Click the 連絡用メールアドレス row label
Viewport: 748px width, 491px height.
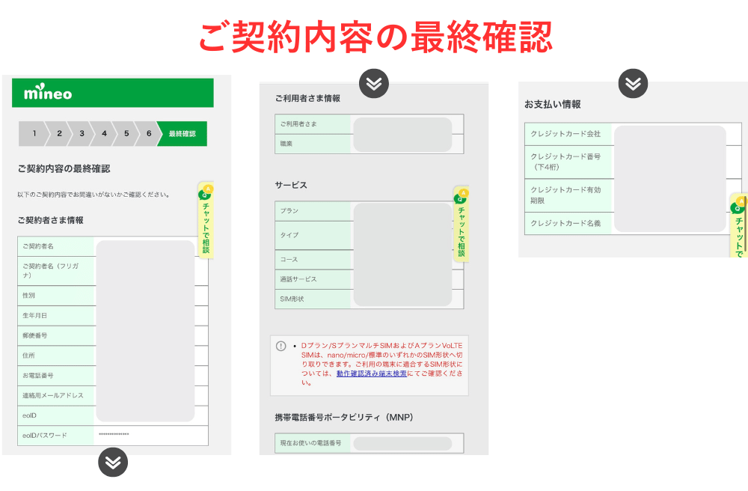tap(53, 395)
